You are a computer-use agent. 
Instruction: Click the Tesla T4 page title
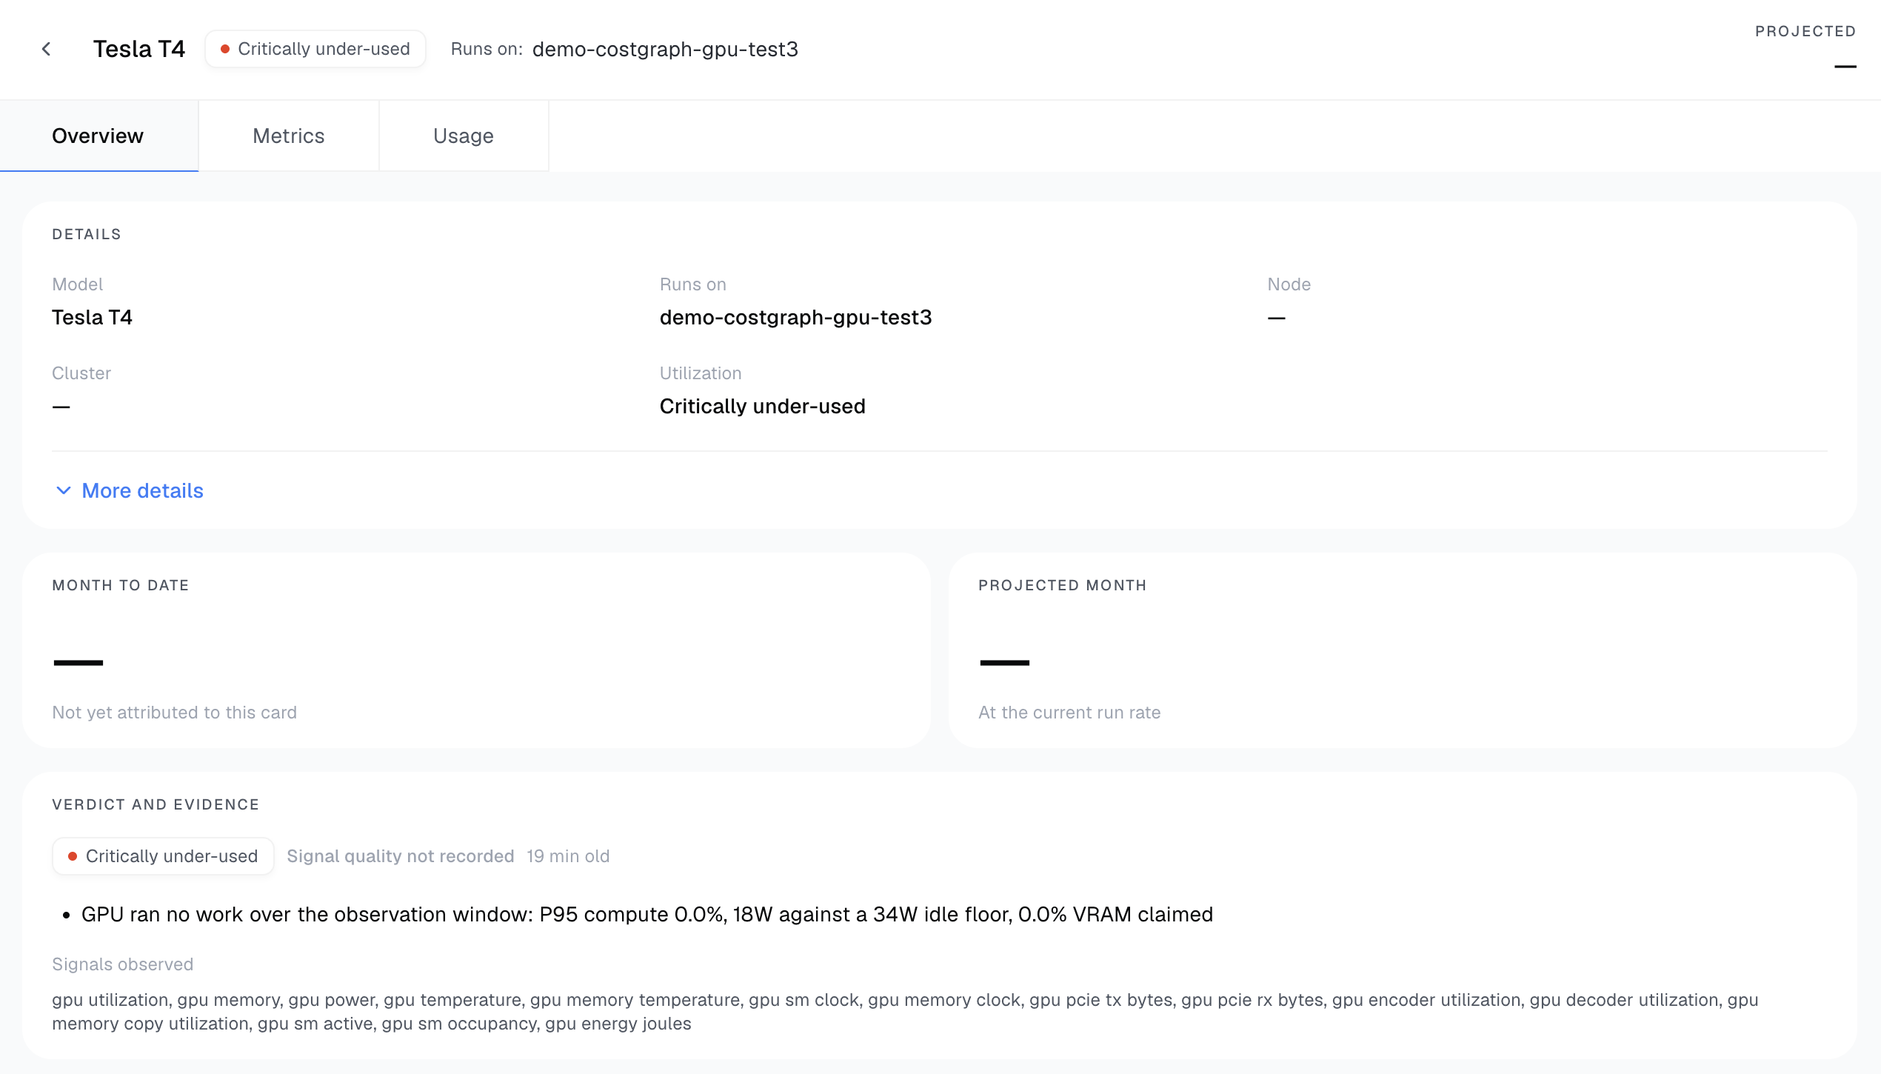click(139, 49)
